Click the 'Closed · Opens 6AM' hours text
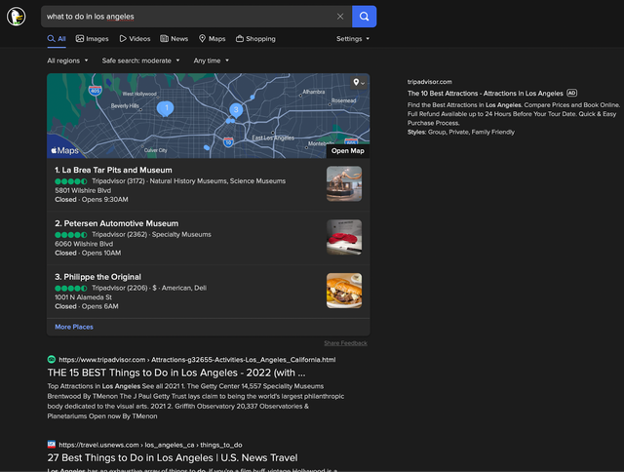 (x=87, y=306)
